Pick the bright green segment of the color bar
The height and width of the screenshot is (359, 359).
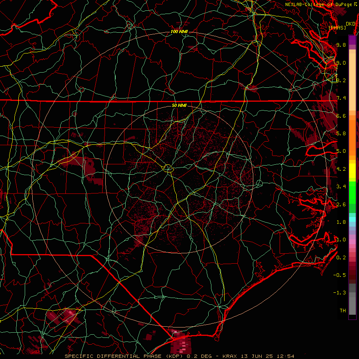pyautogui.click(x=352, y=192)
